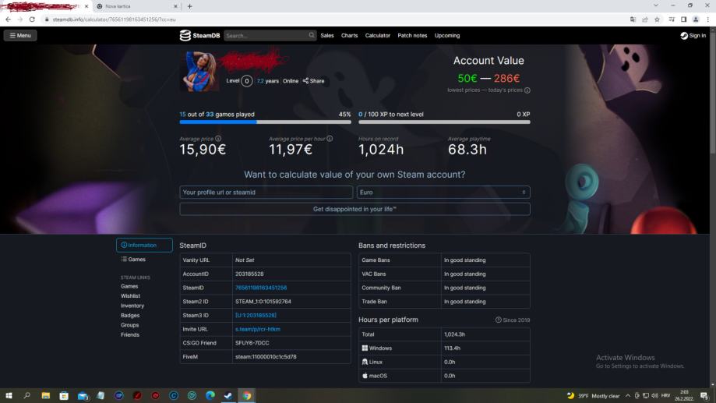The image size is (716, 403).
Task: Open the Inventory link
Action: (x=132, y=306)
